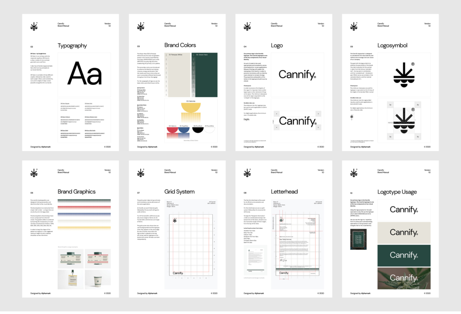Click the leaf logo on the Brand Graphics page header

34,173
